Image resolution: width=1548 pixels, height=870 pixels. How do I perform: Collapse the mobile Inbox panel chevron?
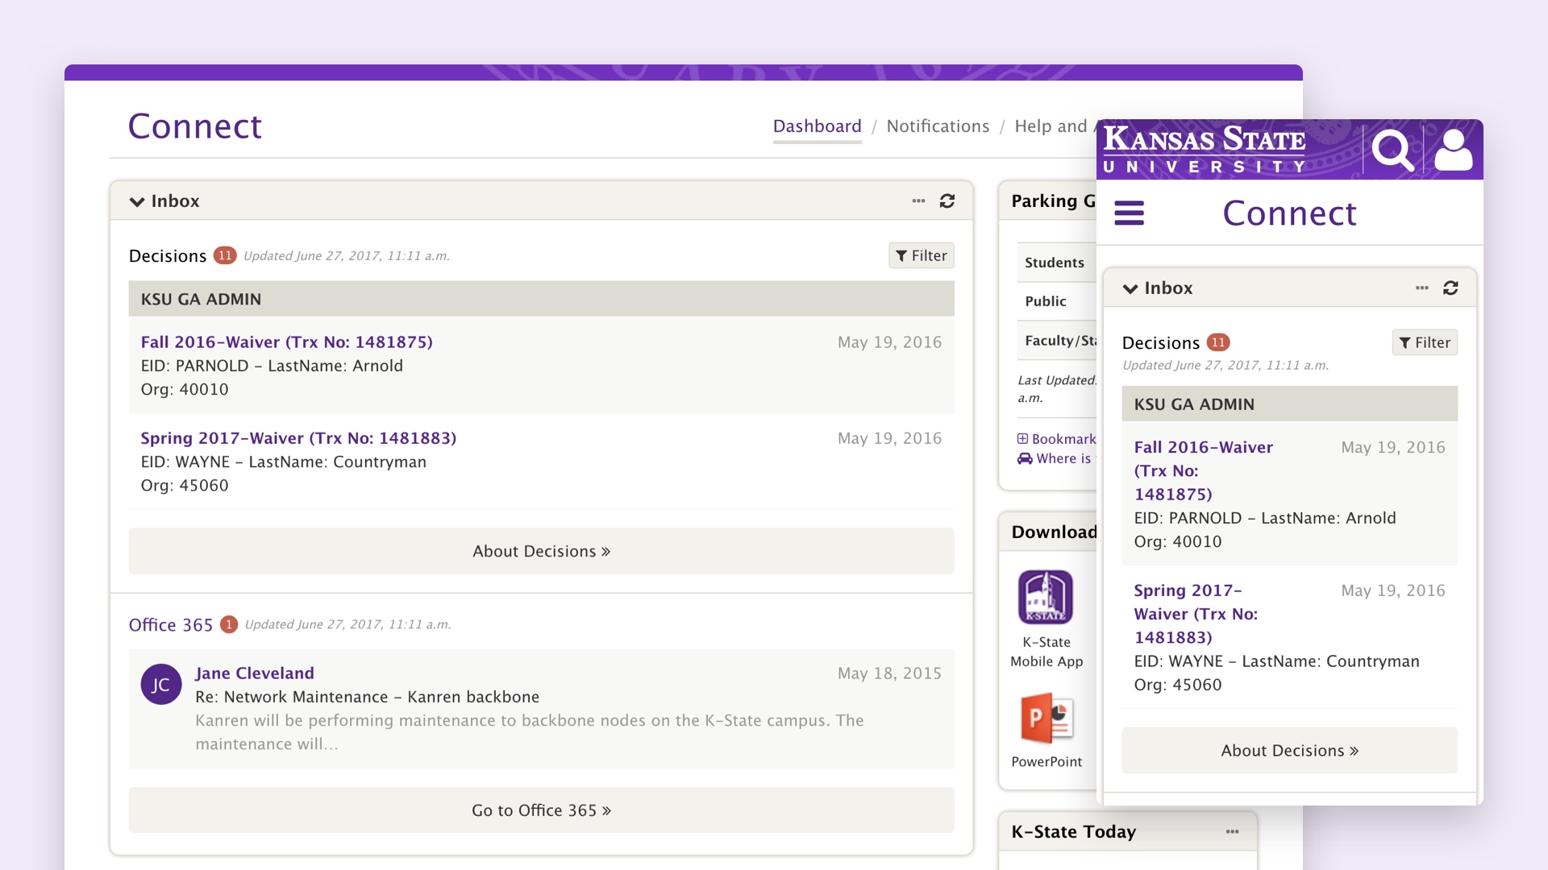point(1130,288)
